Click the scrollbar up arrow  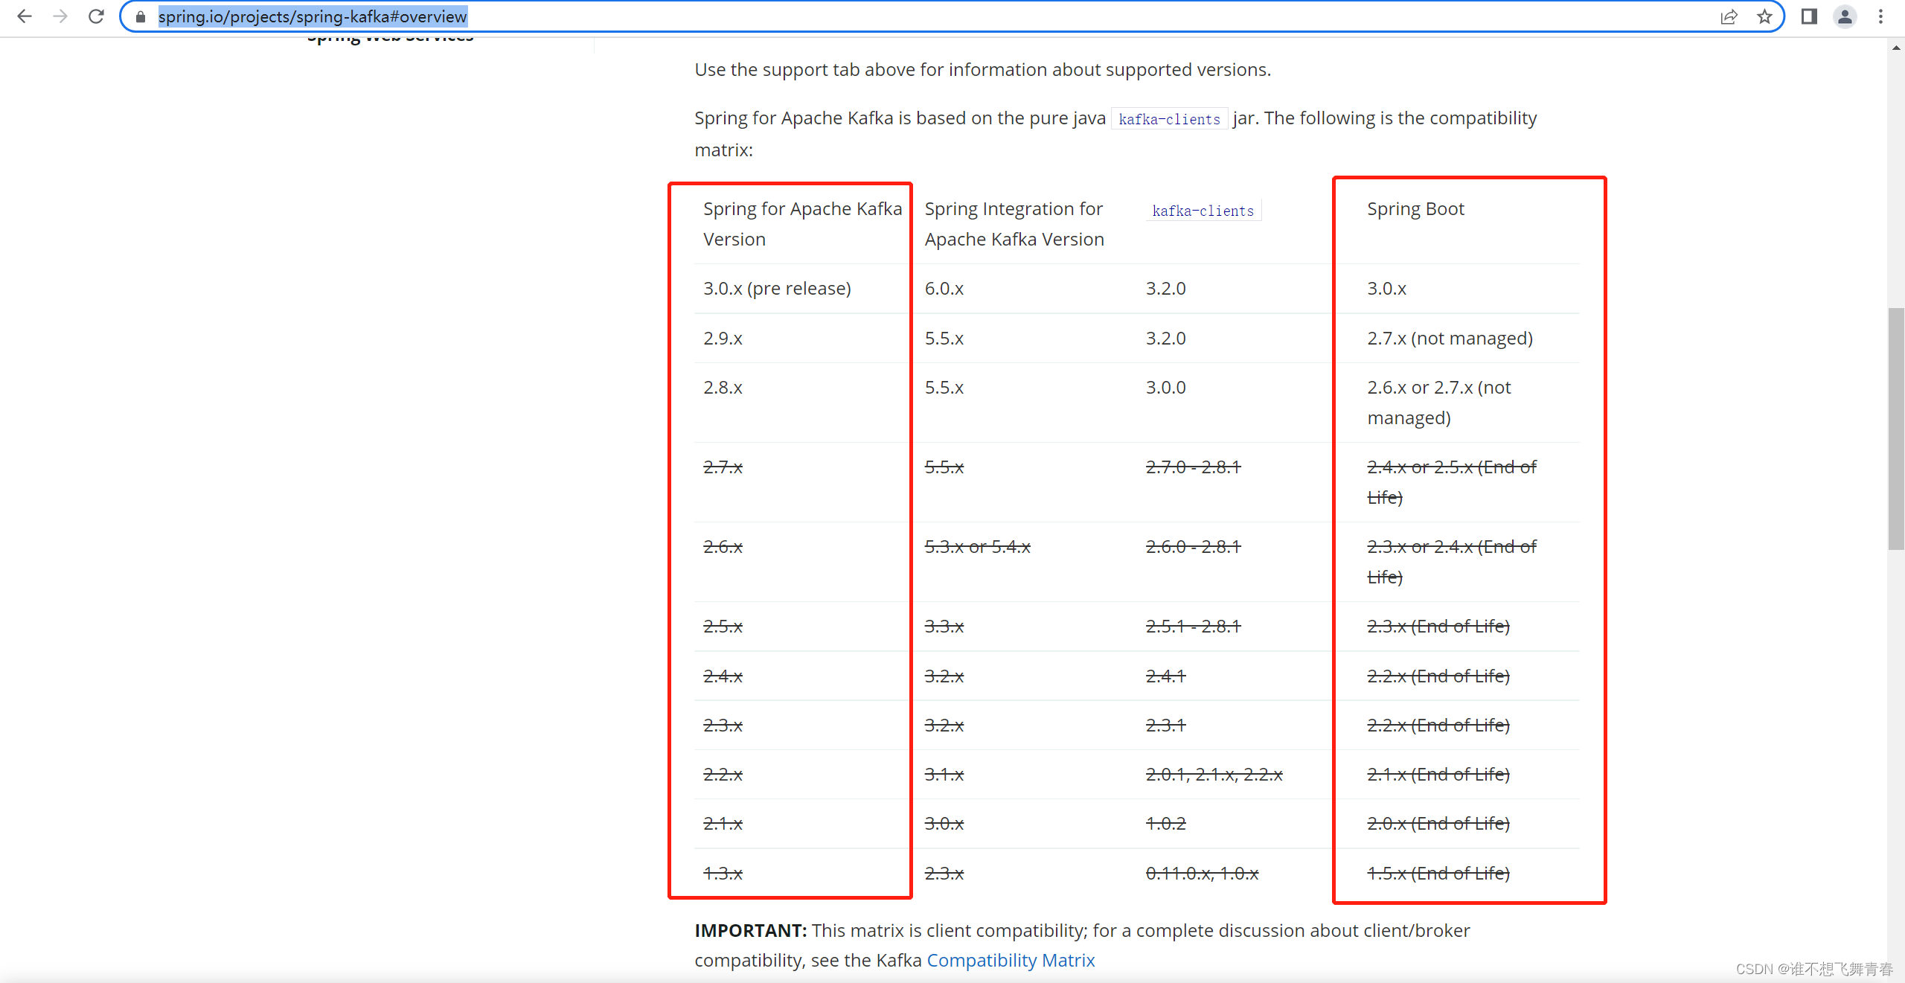click(x=1896, y=48)
